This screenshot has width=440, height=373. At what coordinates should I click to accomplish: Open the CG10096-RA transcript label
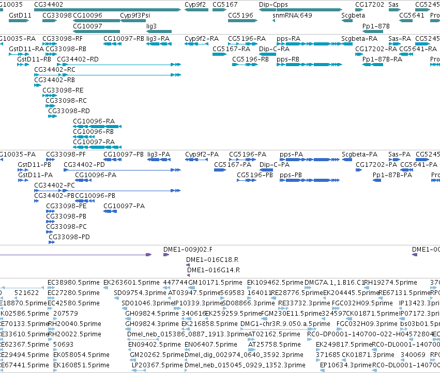(94, 121)
